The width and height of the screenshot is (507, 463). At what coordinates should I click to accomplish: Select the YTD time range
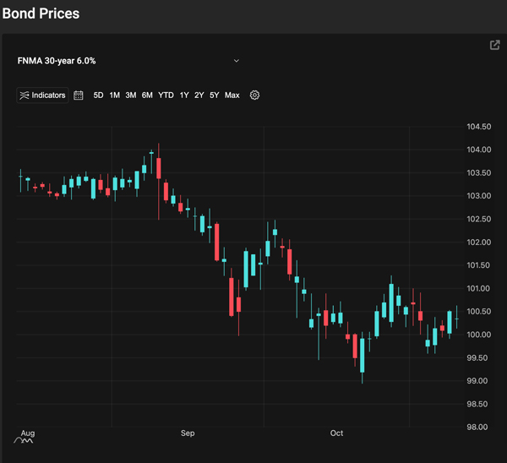(166, 95)
